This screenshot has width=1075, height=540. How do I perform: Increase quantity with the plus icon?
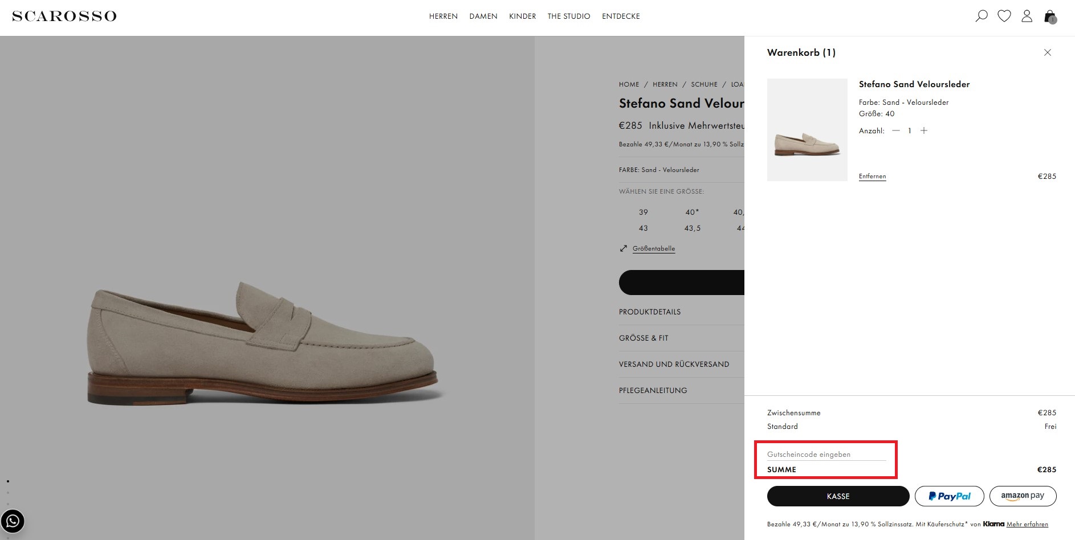pos(924,130)
